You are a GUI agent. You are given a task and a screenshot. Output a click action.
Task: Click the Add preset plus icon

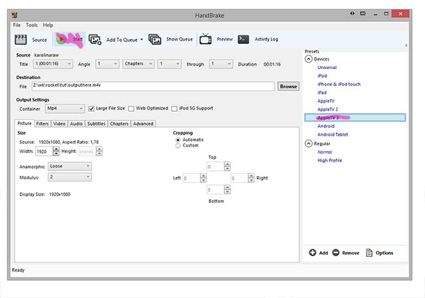(313, 253)
